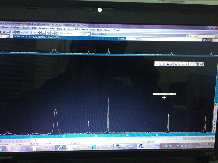The width and height of the screenshot is (218, 163).
Task: Click the dark grid icon in floating toolbar
Action: [x=198, y=64]
